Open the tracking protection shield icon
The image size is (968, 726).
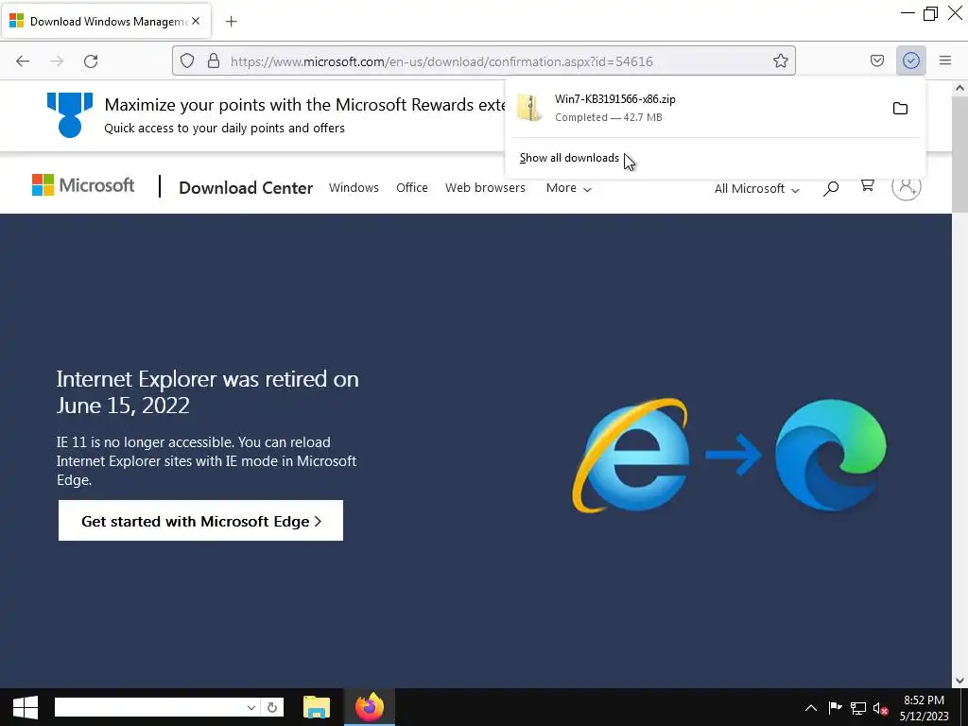187,60
